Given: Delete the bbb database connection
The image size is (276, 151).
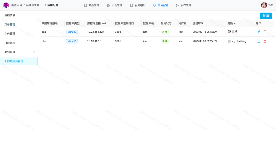Looking at the screenshot, I should click(x=265, y=41).
